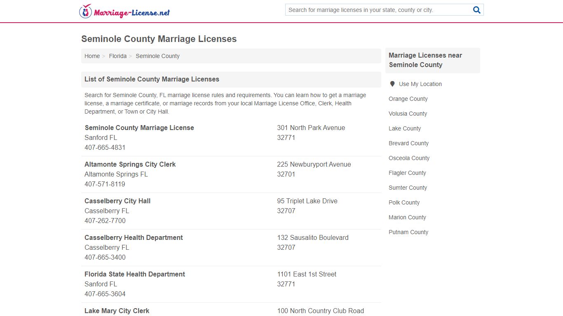Click address 225 Newburyport Avenue
This screenshot has width=563, height=316.
(314, 164)
